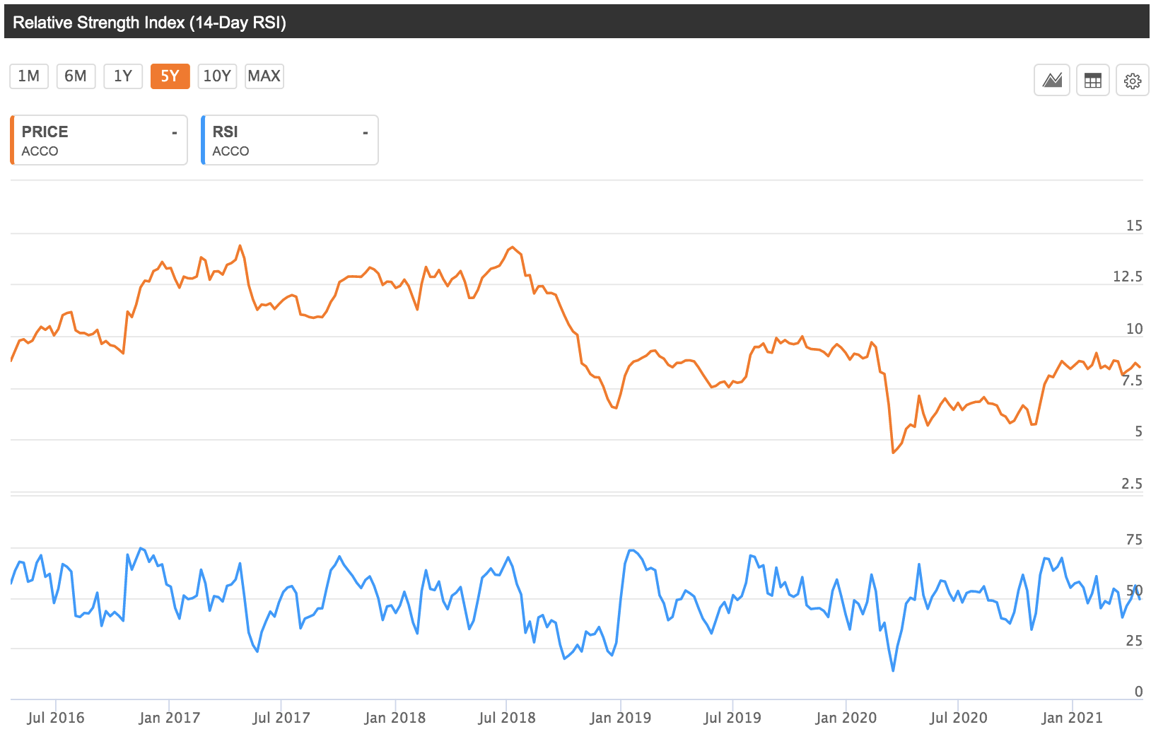Select the 6M time range

[76, 76]
